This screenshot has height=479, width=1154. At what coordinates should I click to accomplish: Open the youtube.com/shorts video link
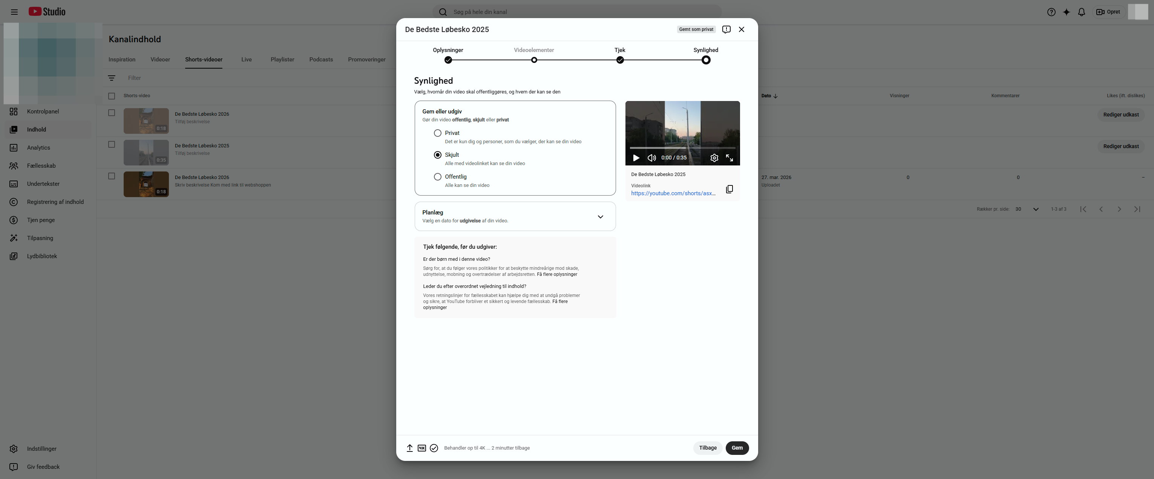[x=673, y=193]
